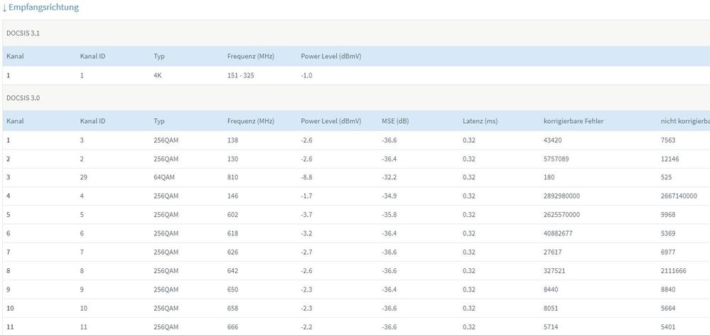
Task: Click the DOCSIS 3.0 section label
Action: tap(23, 97)
